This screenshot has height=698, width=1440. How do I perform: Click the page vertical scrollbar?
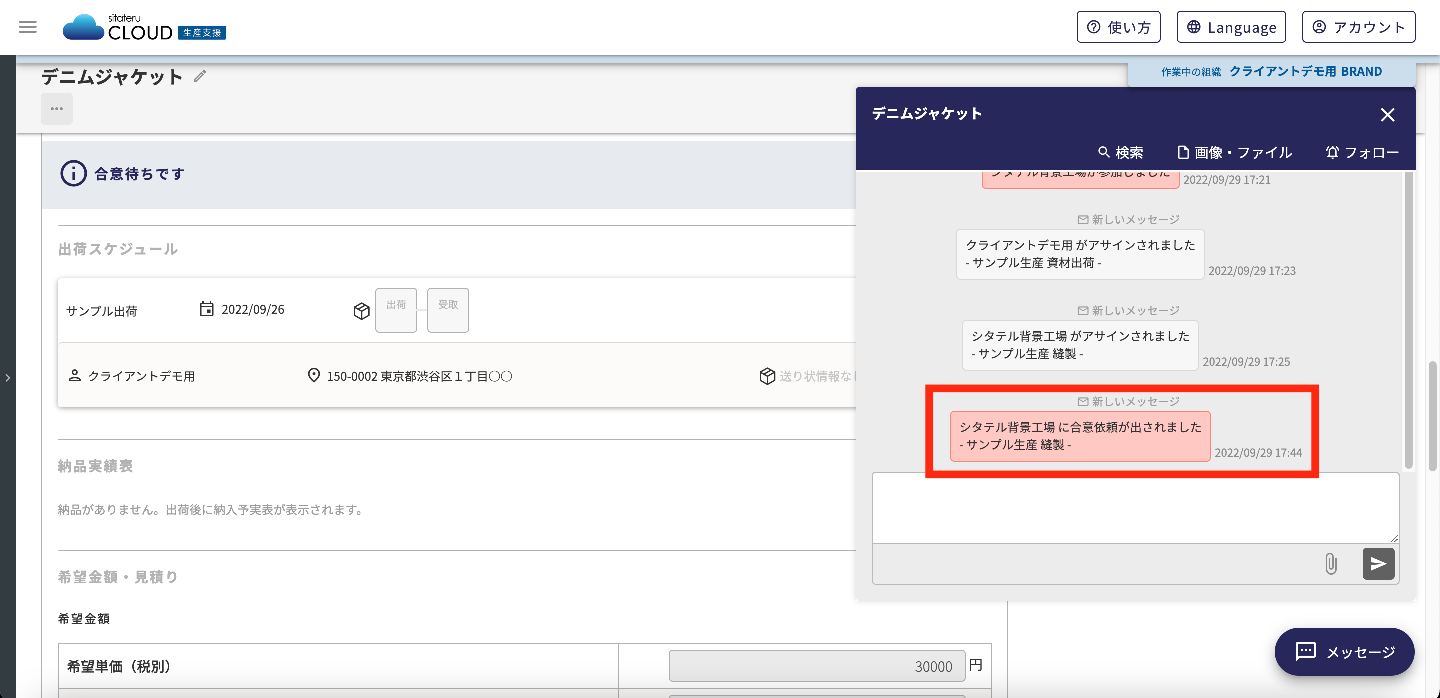point(1432,416)
